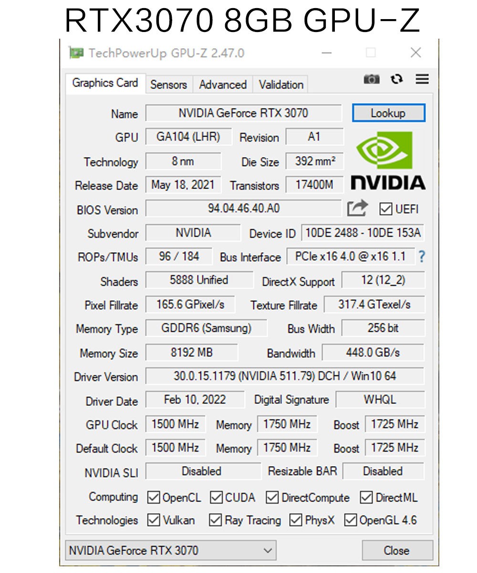The height and width of the screenshot is (573, 477).
Task: Click the camera screenshot icon
Action: pyautogui.click(x=372, y=79)
